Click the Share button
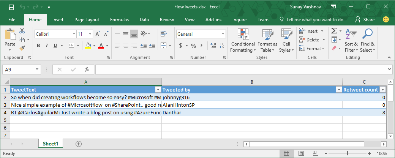The height and width of the screenshot is (158, 395). [365, 20]
